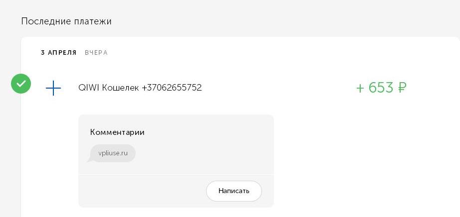Image resolution: width=460 pixels, height=217 pixels.
Task: Click the tail of the comment bubble
Action: pyautogui.click(x=89, y=160)
